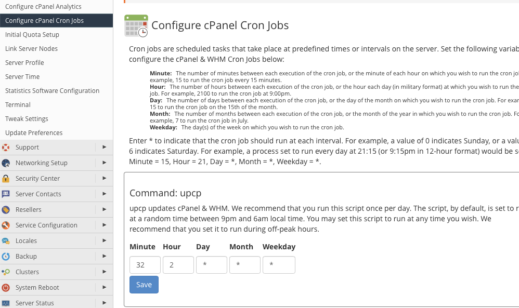The image size is (519, 308).
Task: Click the Hour input field
Action: point(178,265)
